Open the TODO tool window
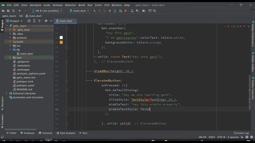This screenshot has height=143, width=255. [11, 133]
